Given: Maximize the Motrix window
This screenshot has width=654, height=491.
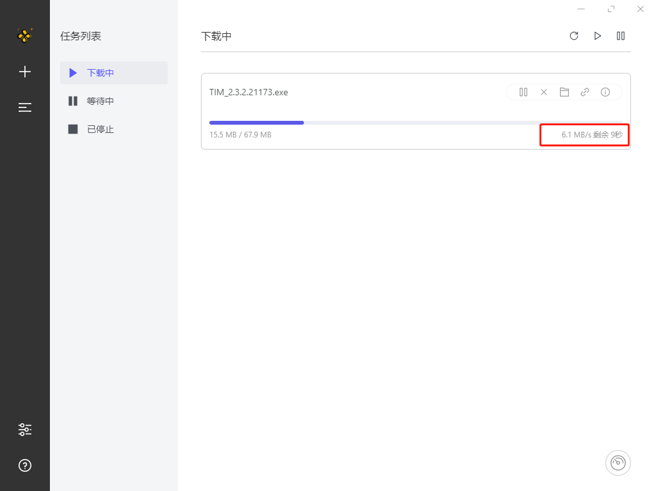Looking at the screenshot, I should click(x=611, y=9).
